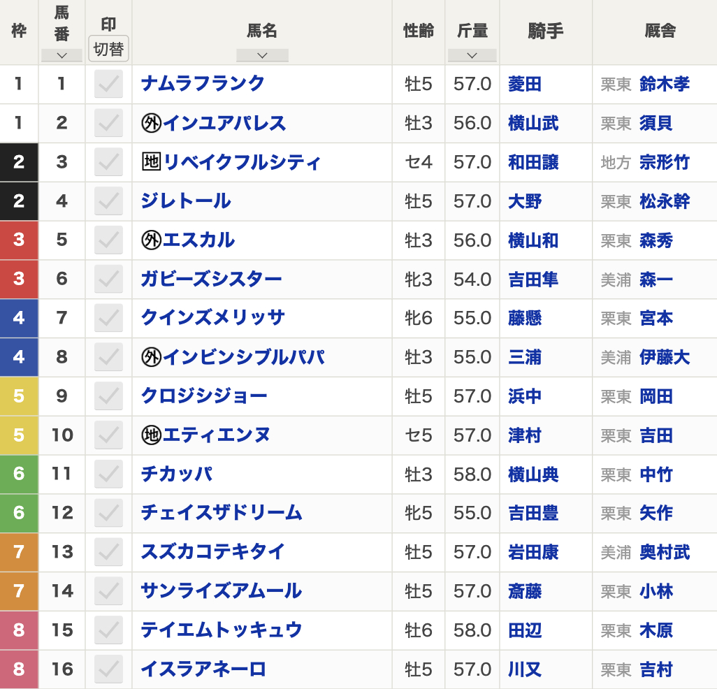Viewport: 717px width, 689px height.
Task: Open trainer 奥村武 stable link
Action: point(665,552)
